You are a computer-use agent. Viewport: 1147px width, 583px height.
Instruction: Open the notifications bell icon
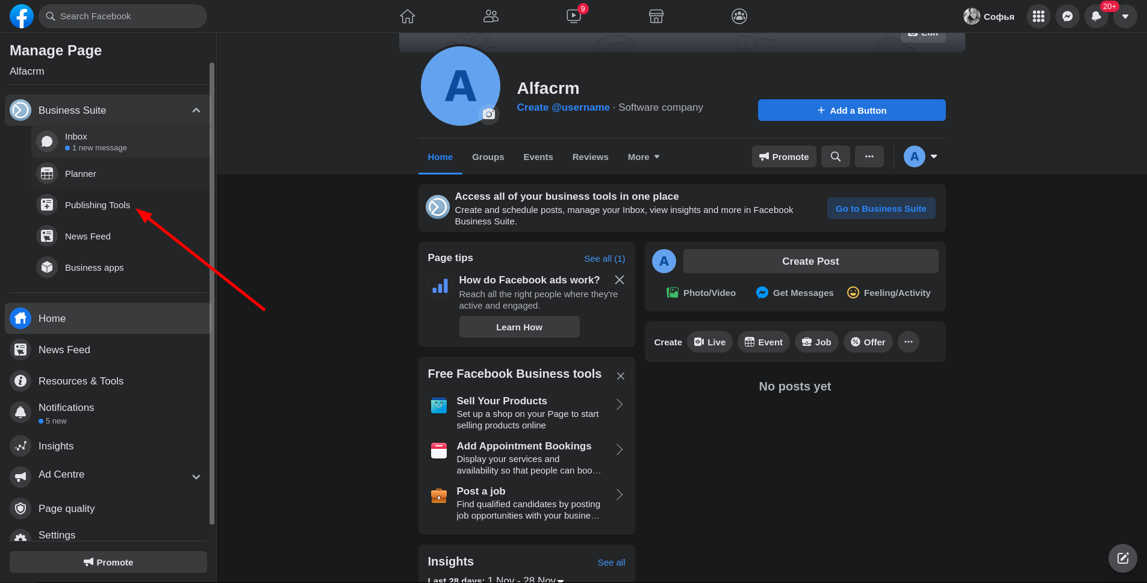tap(1096, 16)
